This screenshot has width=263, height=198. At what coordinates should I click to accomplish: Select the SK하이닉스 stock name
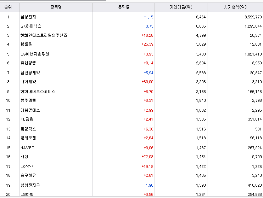tap(31, 26)
